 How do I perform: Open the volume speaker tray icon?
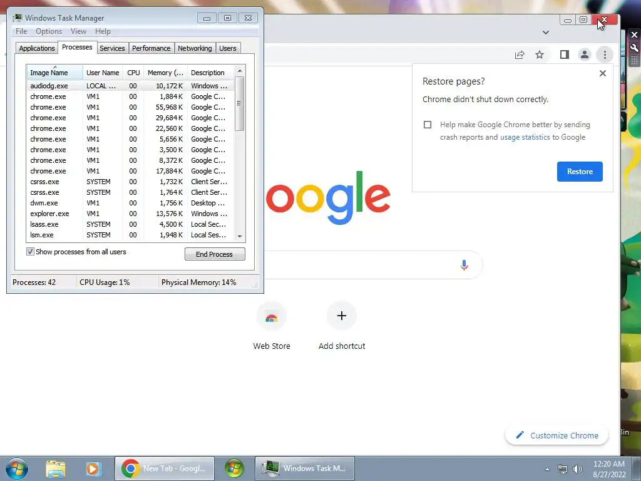point(578,469)
